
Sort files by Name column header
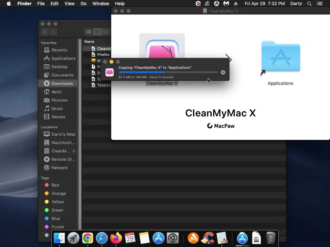click(x=97, y=41)
